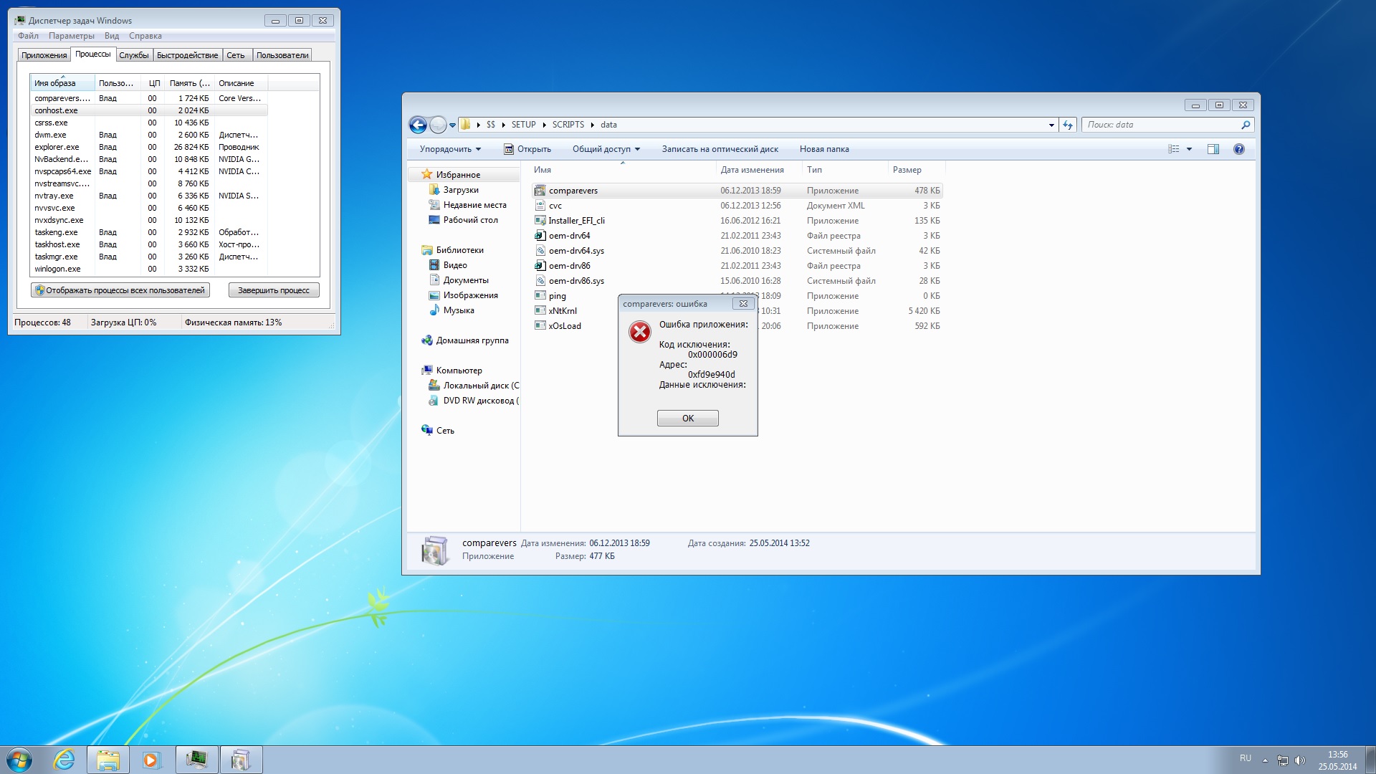Select the cvc XML file icon

click(540, 206)
